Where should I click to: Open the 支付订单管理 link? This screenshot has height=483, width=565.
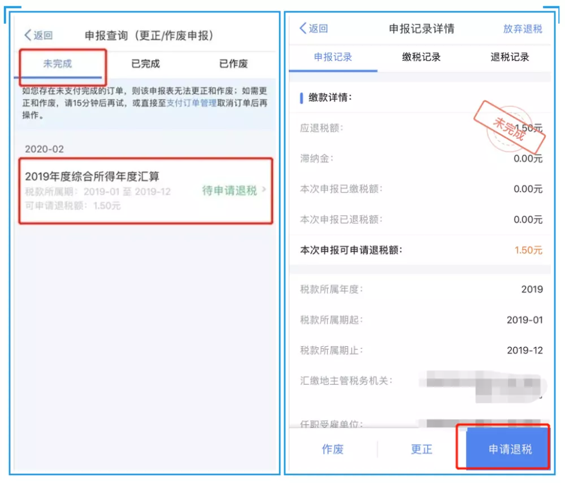coord(192,103)
